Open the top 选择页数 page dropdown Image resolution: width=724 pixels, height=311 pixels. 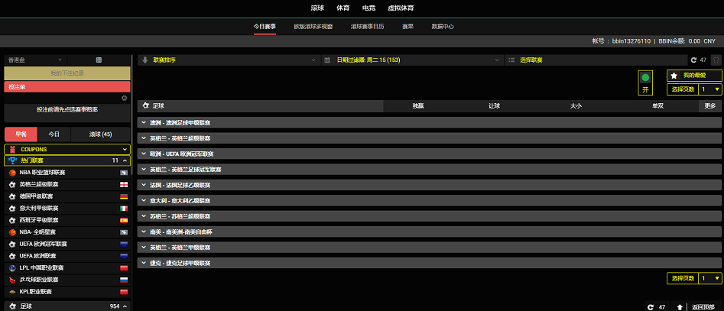point(709,89)
